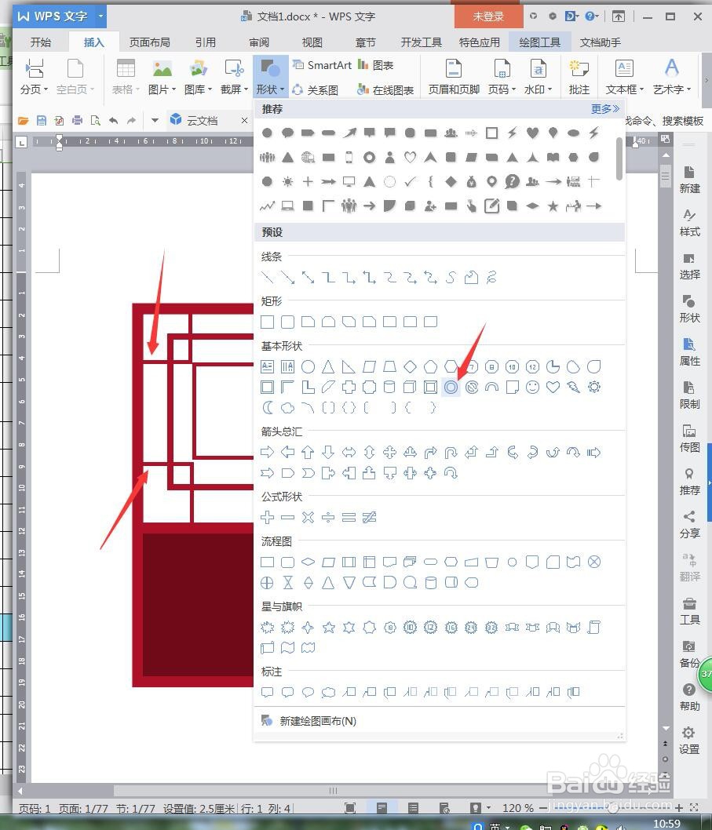712x830 pixels.
Task: Choose the crescent moon basic shape
Action: coord(268,408)
